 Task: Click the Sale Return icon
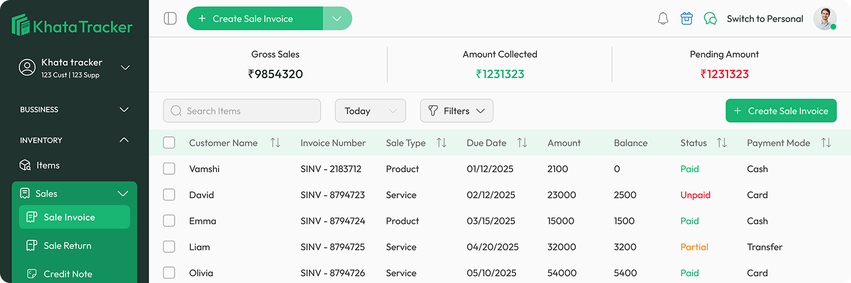point(31,245)
